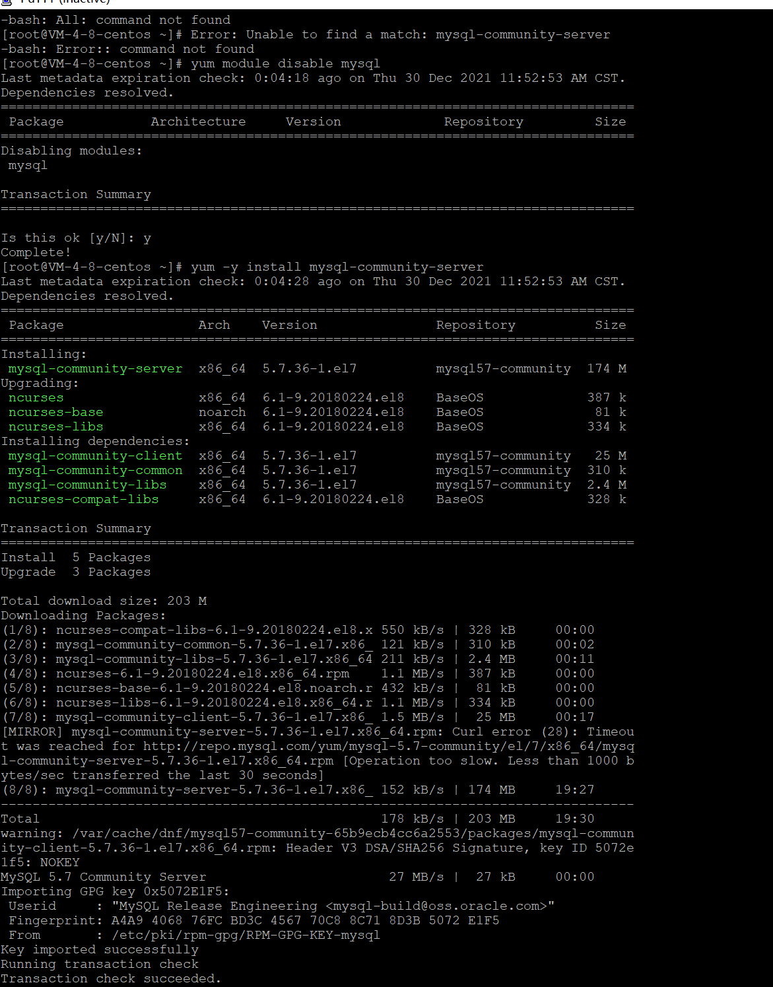Viewport: 773px width, 987px height.
Task: Click the '178 kB/s' total speed value
Action: click(x=413, y=819)
